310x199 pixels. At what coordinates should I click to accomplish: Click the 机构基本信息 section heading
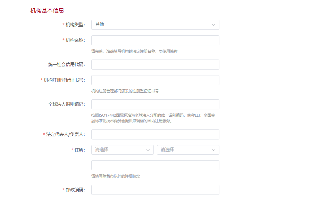[47, 10]
